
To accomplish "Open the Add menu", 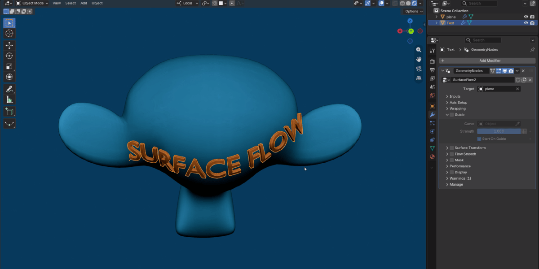I will [x=84, y=3].
